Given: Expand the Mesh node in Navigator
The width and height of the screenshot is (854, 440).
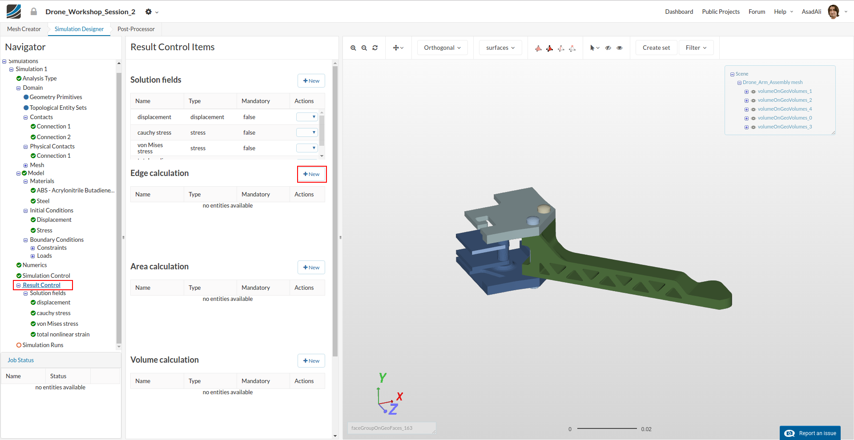Looking at the screenshot, I should (x=26, y=165).
